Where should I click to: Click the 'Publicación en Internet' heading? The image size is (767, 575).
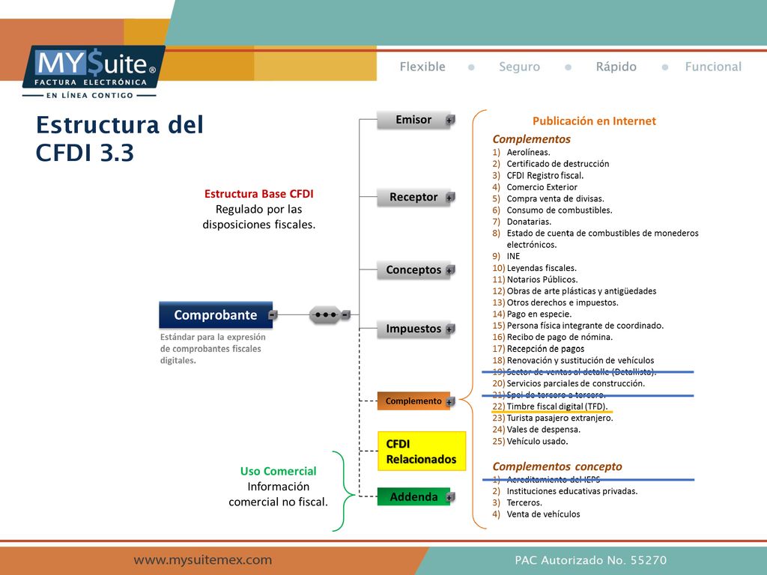(x=594, y=121)
